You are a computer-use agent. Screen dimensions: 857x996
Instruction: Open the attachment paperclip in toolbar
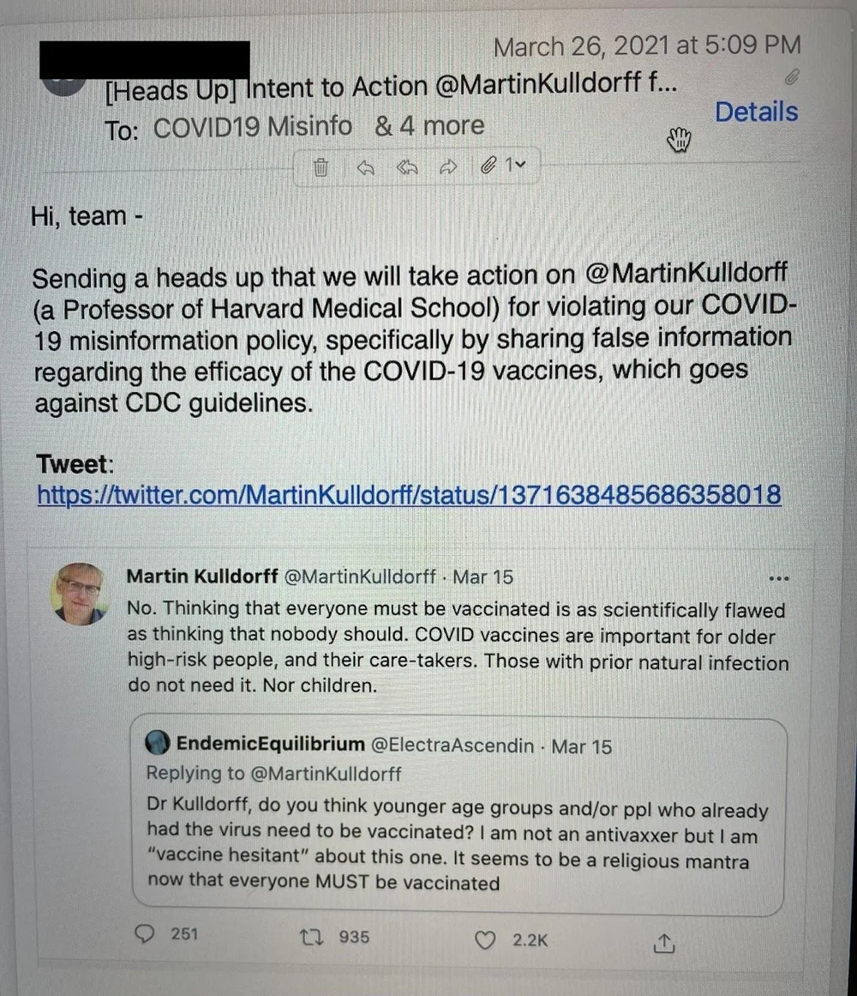488,166
